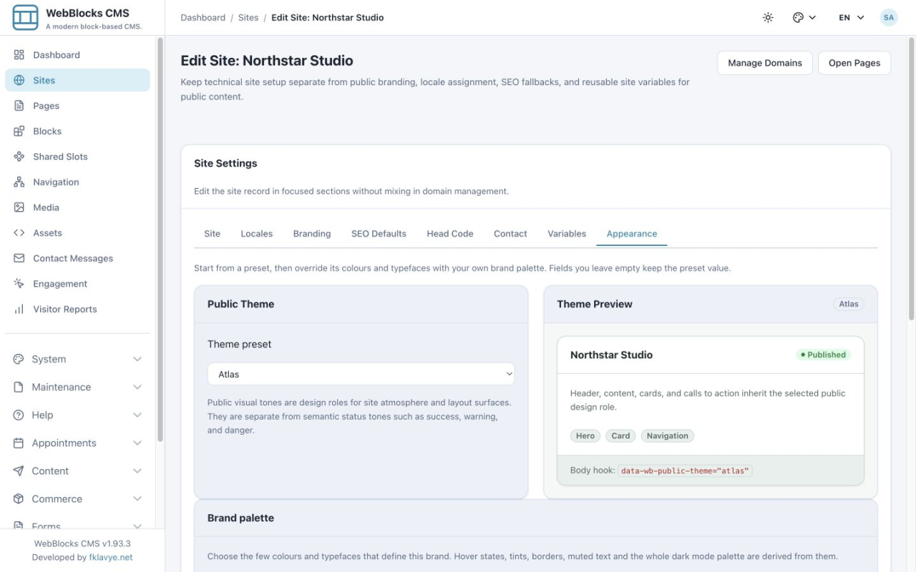
Task: Expand the Appointments section chevron
Action: click(137, 443)
